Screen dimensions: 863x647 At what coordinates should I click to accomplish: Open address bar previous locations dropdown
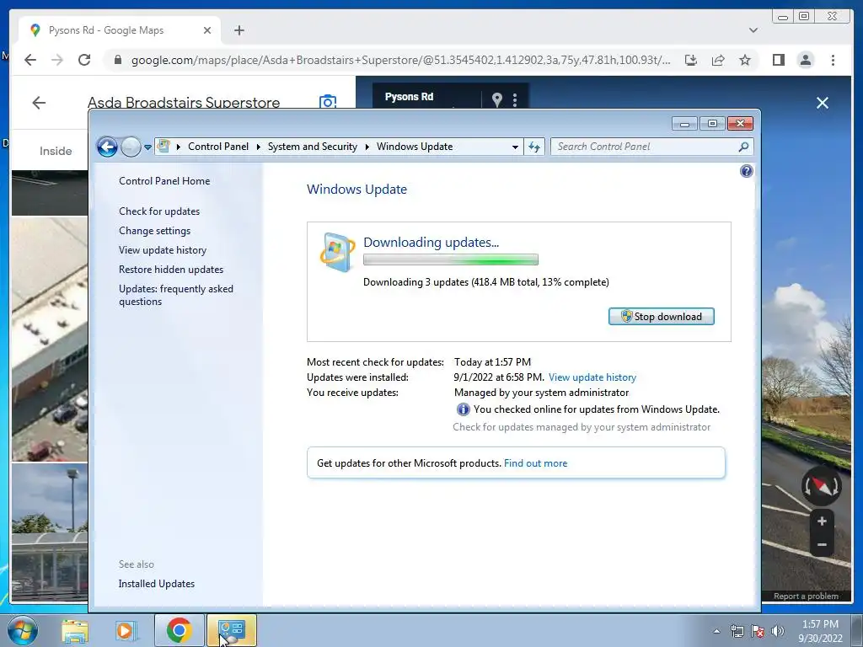(515, 147)
